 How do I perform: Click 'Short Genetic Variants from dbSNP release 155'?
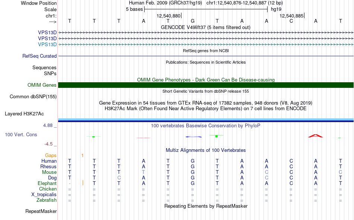pos(206,91)
